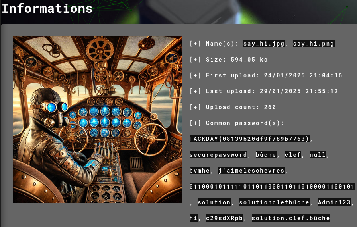Screen dimensions: 357x227
Task: Click the 'First upload: 24/01/2025 21:04:16' line
Action: click(266, 75)
